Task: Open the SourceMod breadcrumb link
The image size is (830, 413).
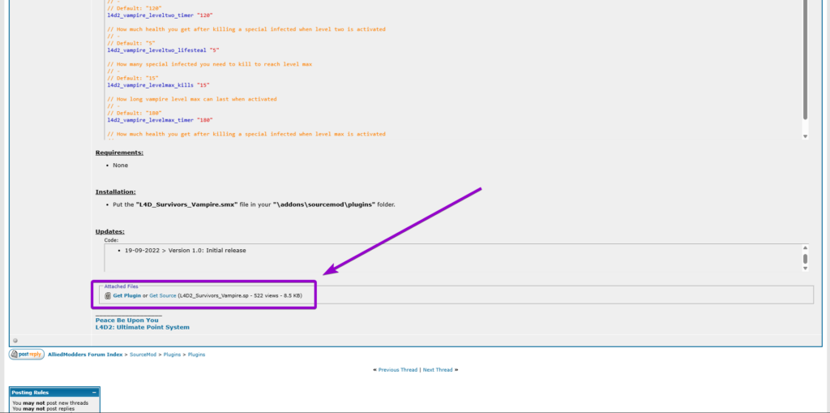Action: pyautogui.click(x=143, y=354)
